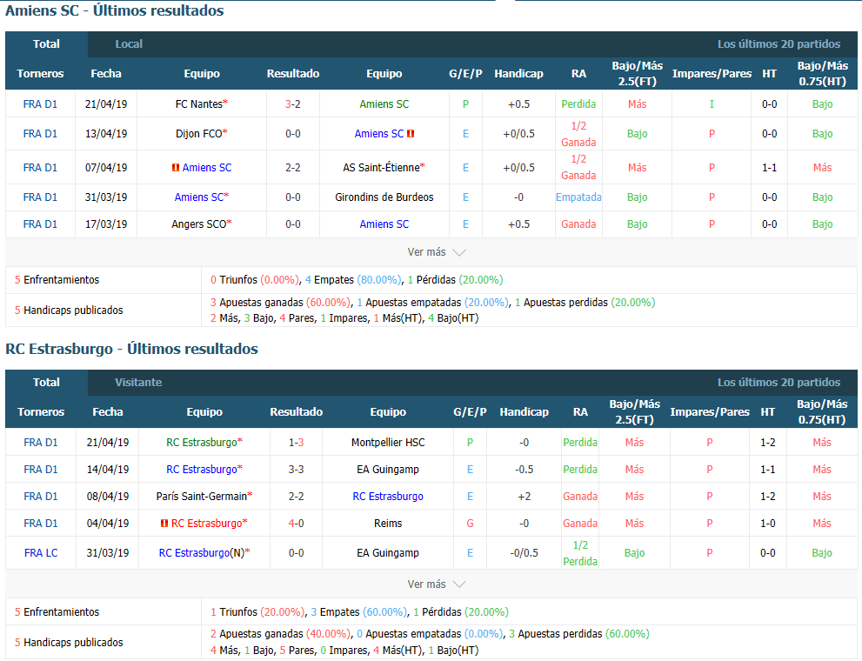The height and width of the screenshot is (661, 862).
Task: Open Dijon FCO team link
Action: (x=199, y=134)
